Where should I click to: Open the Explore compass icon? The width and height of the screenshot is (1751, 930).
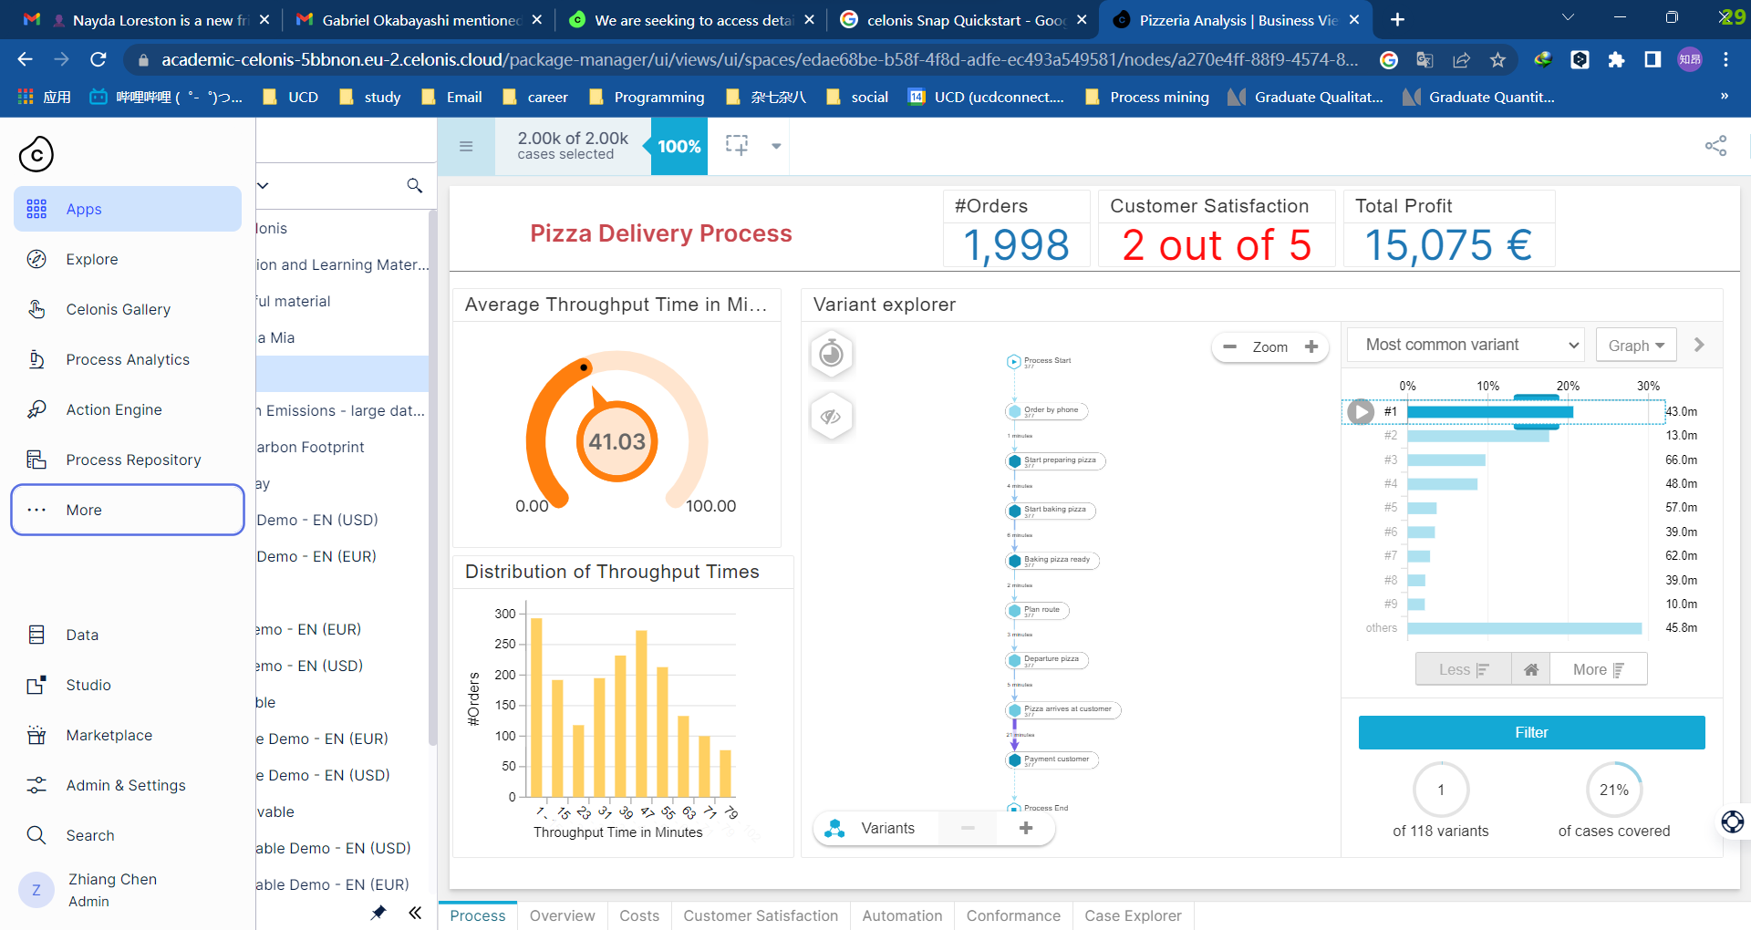click(x=36, y=259)
